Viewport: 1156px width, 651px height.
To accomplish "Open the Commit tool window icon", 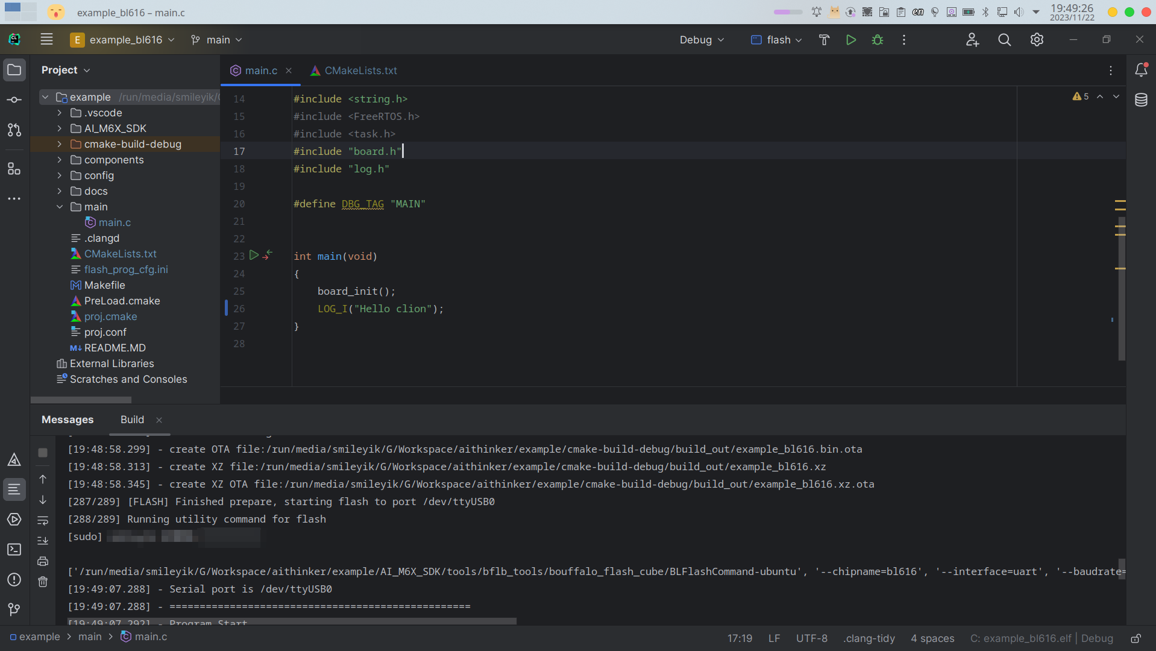I will click(x=14, y=100).
